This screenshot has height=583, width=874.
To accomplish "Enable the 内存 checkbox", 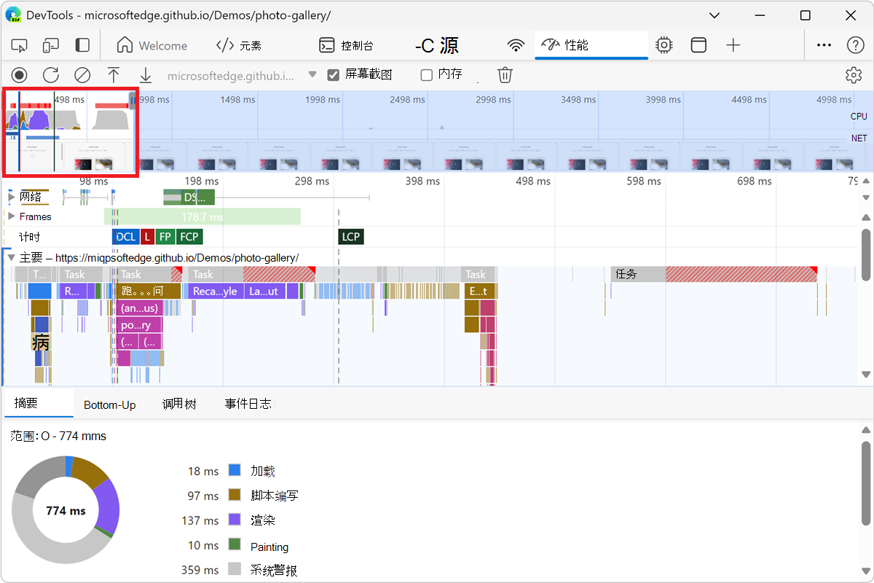I will tap(427, 74).
